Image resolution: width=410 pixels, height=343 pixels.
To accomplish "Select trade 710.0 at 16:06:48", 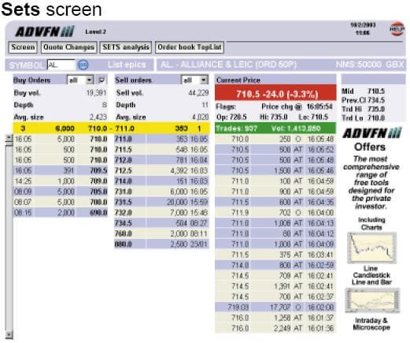I will click(x=275, y=139).
